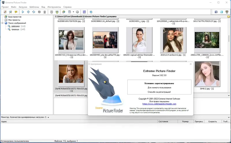
Task: Open the Шаблоны menu
Action: click(x=34, y=7)
